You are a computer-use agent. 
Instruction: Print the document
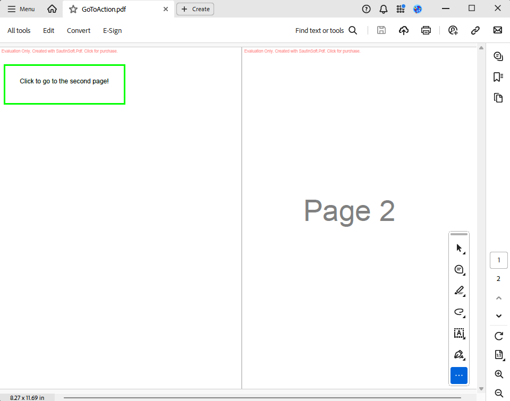(426, 30)
